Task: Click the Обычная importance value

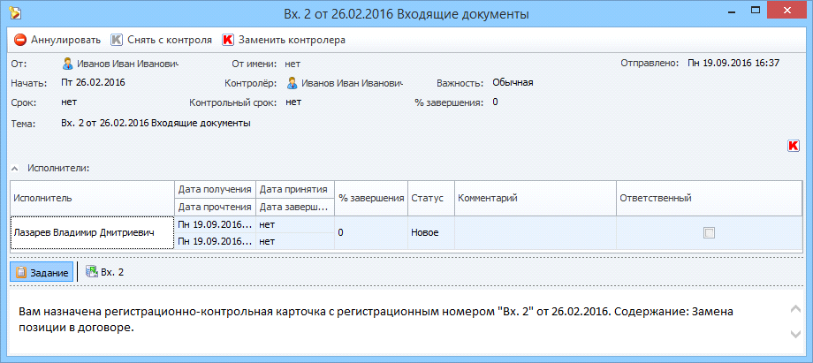Action: 513,82
